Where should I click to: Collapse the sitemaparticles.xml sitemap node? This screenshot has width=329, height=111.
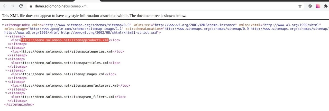point(6,59)
